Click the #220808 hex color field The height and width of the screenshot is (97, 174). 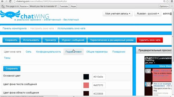point(99,93)
